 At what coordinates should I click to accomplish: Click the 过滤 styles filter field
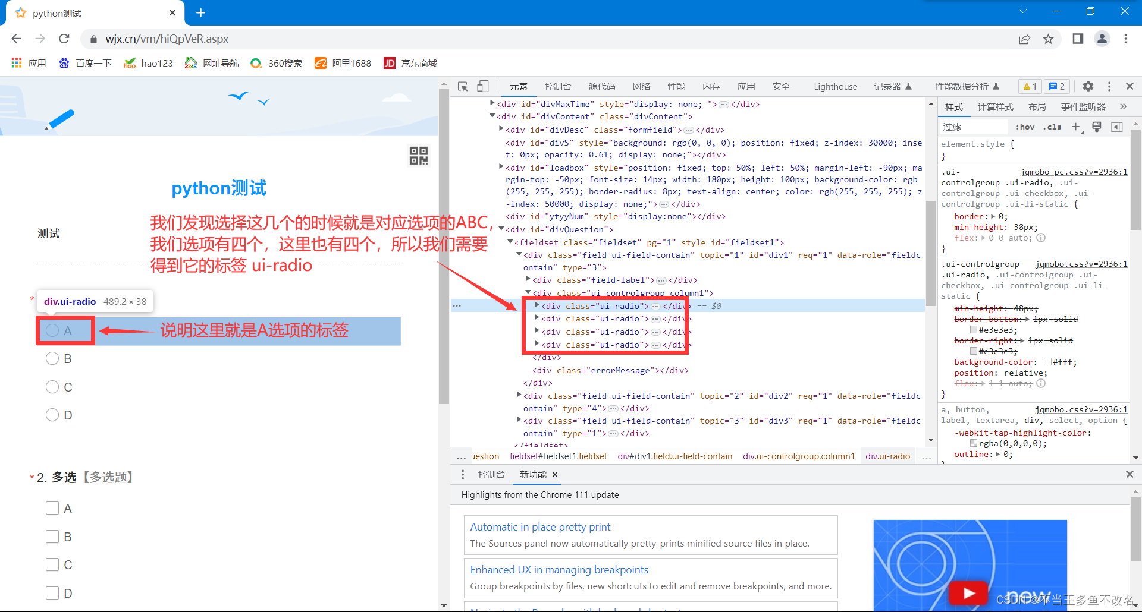click(974, 127)
